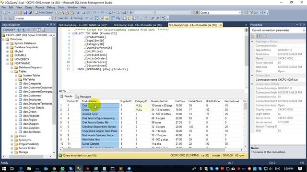Image resolution: width=307 pixels, height=172 pixels.
Task: Open the notification center icon
Action: coord(300,169)
